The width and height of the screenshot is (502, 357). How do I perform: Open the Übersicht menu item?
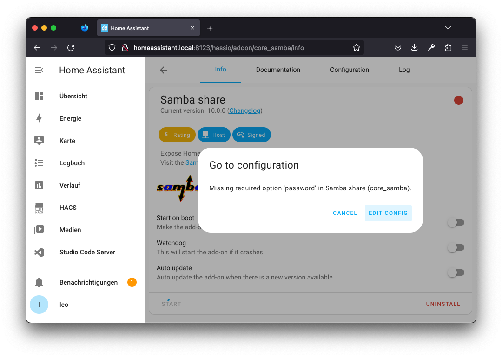pos(86,96)
